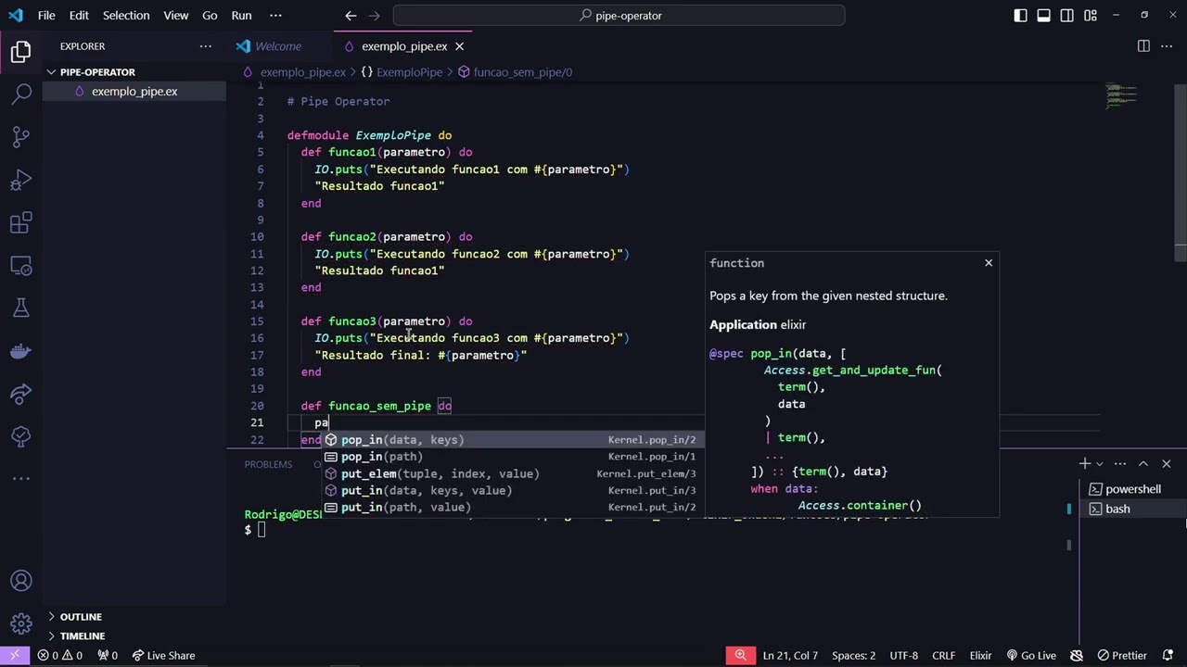Switch to the PROBLEMS panel tab
The height and width of the screenshot is (667, 1187).
(x=268, y=464)
